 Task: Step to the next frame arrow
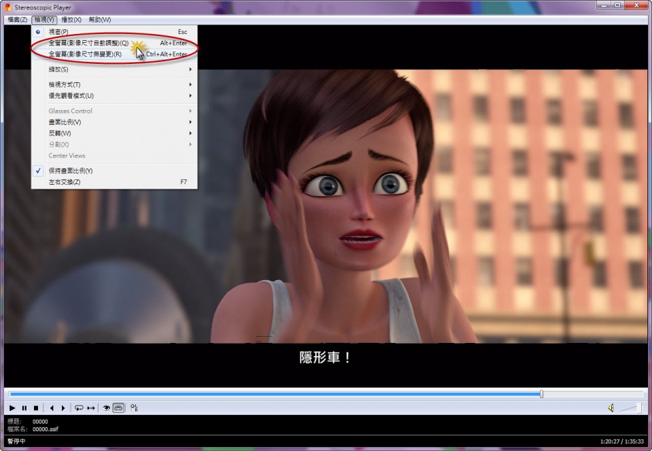pyautogui.click(x=63, y=408)
